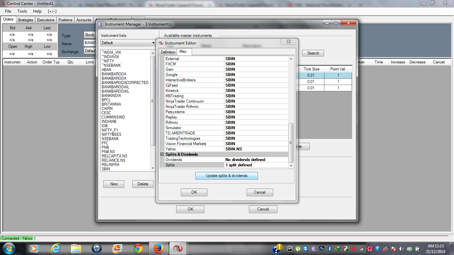The height and width of the screenshot is (255, 454).
Task: Click the New button under the instrument list
Action: 114,184
